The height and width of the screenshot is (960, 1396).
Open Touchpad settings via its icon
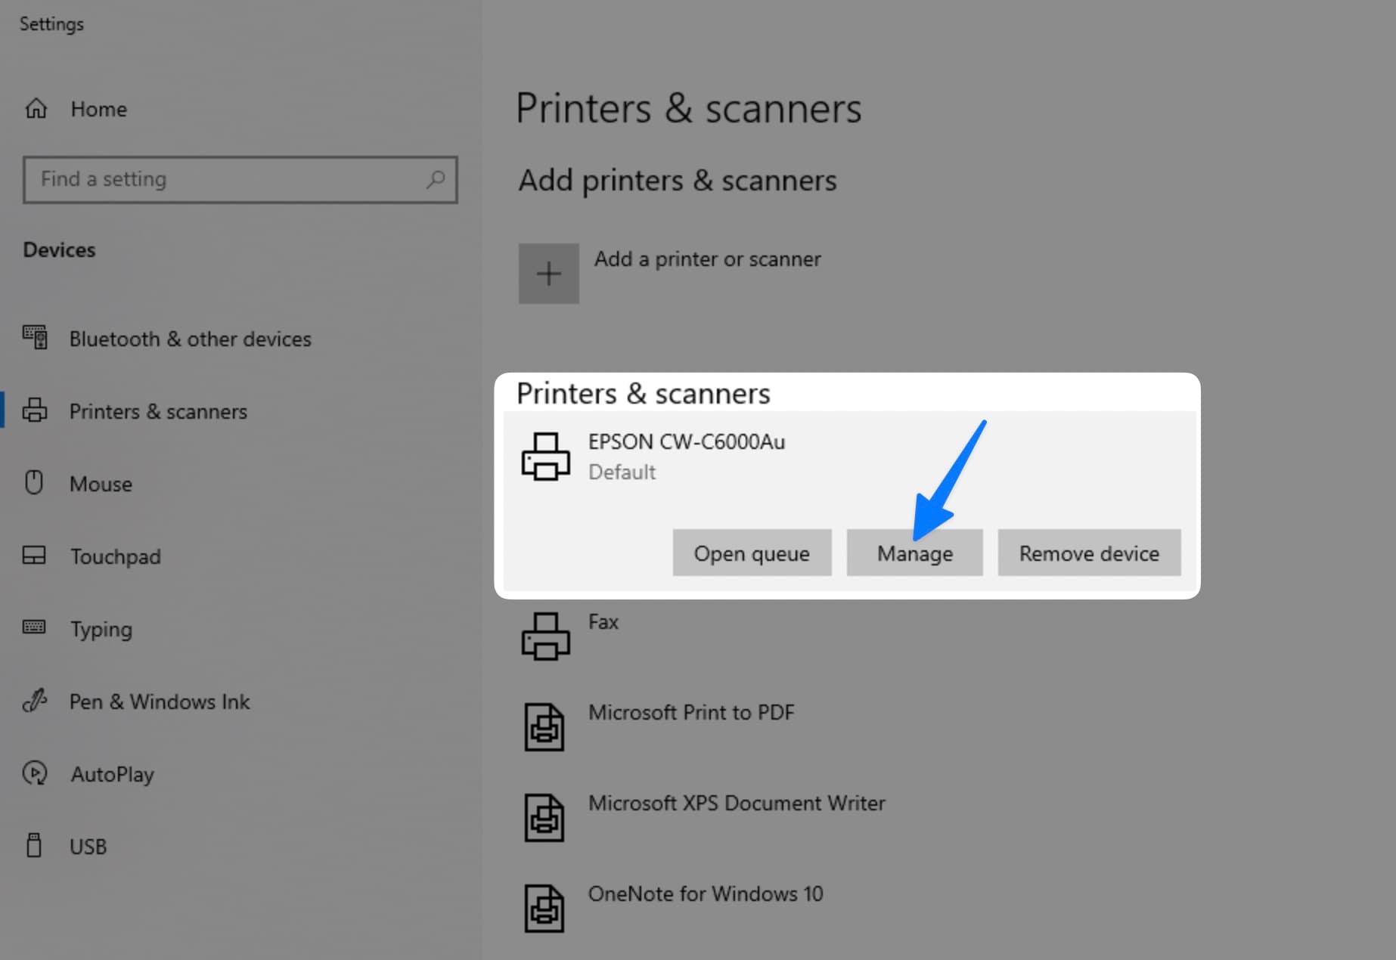(x=35, y=556)
